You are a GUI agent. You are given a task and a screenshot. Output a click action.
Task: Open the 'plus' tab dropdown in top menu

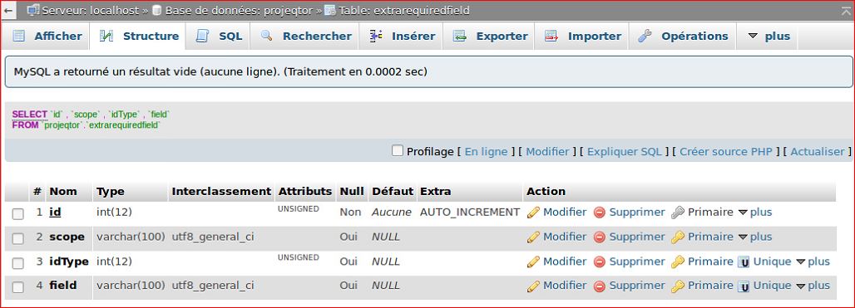click(x=769, y=37)
